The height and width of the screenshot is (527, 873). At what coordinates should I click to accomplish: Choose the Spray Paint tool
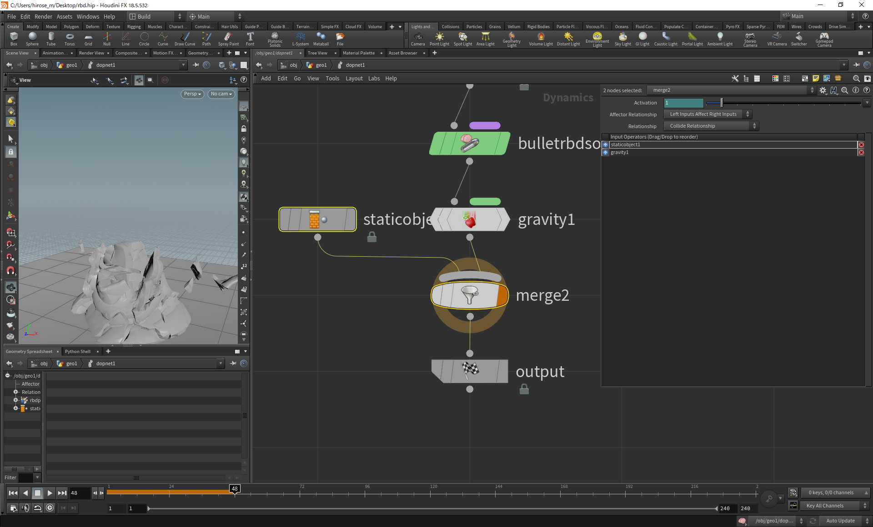coord(228,39)
